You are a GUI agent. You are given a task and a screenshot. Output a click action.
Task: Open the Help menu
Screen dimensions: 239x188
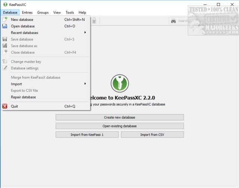(82, 12)
